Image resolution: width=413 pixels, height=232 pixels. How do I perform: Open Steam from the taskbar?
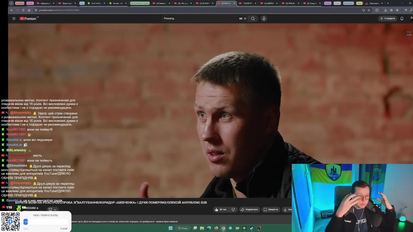click(252, 228)
